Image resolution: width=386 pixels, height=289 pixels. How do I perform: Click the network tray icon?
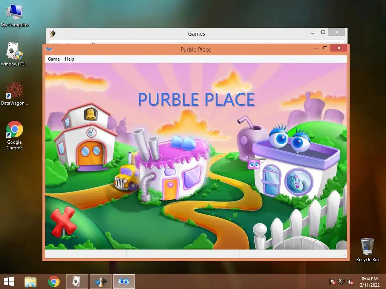pos(342,282)
